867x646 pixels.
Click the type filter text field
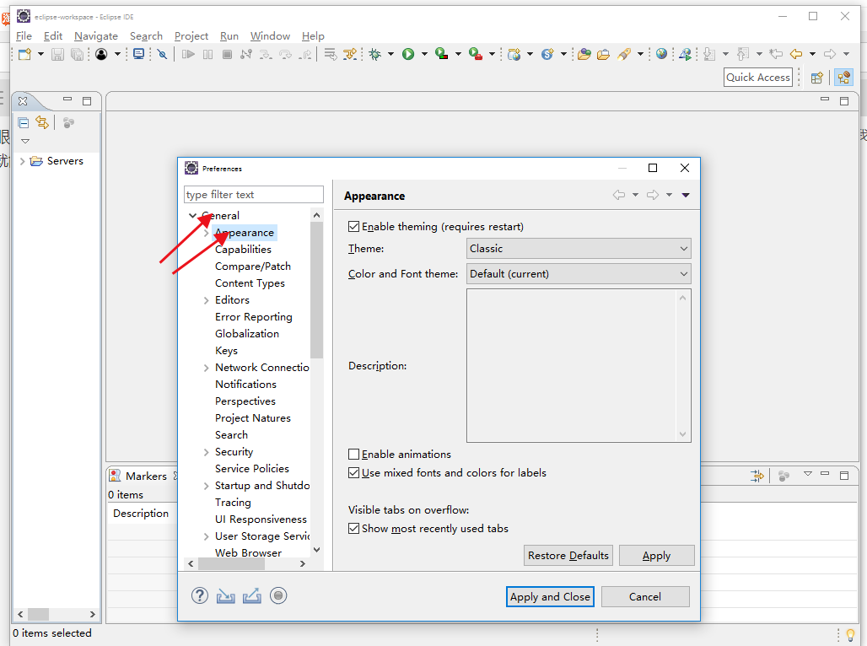(x=253, y=195)
